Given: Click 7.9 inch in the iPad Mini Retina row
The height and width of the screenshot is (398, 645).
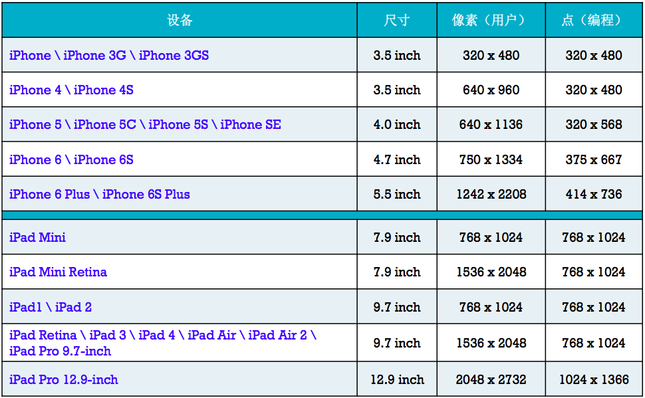Looking at the screenshot, I should 397,272.
